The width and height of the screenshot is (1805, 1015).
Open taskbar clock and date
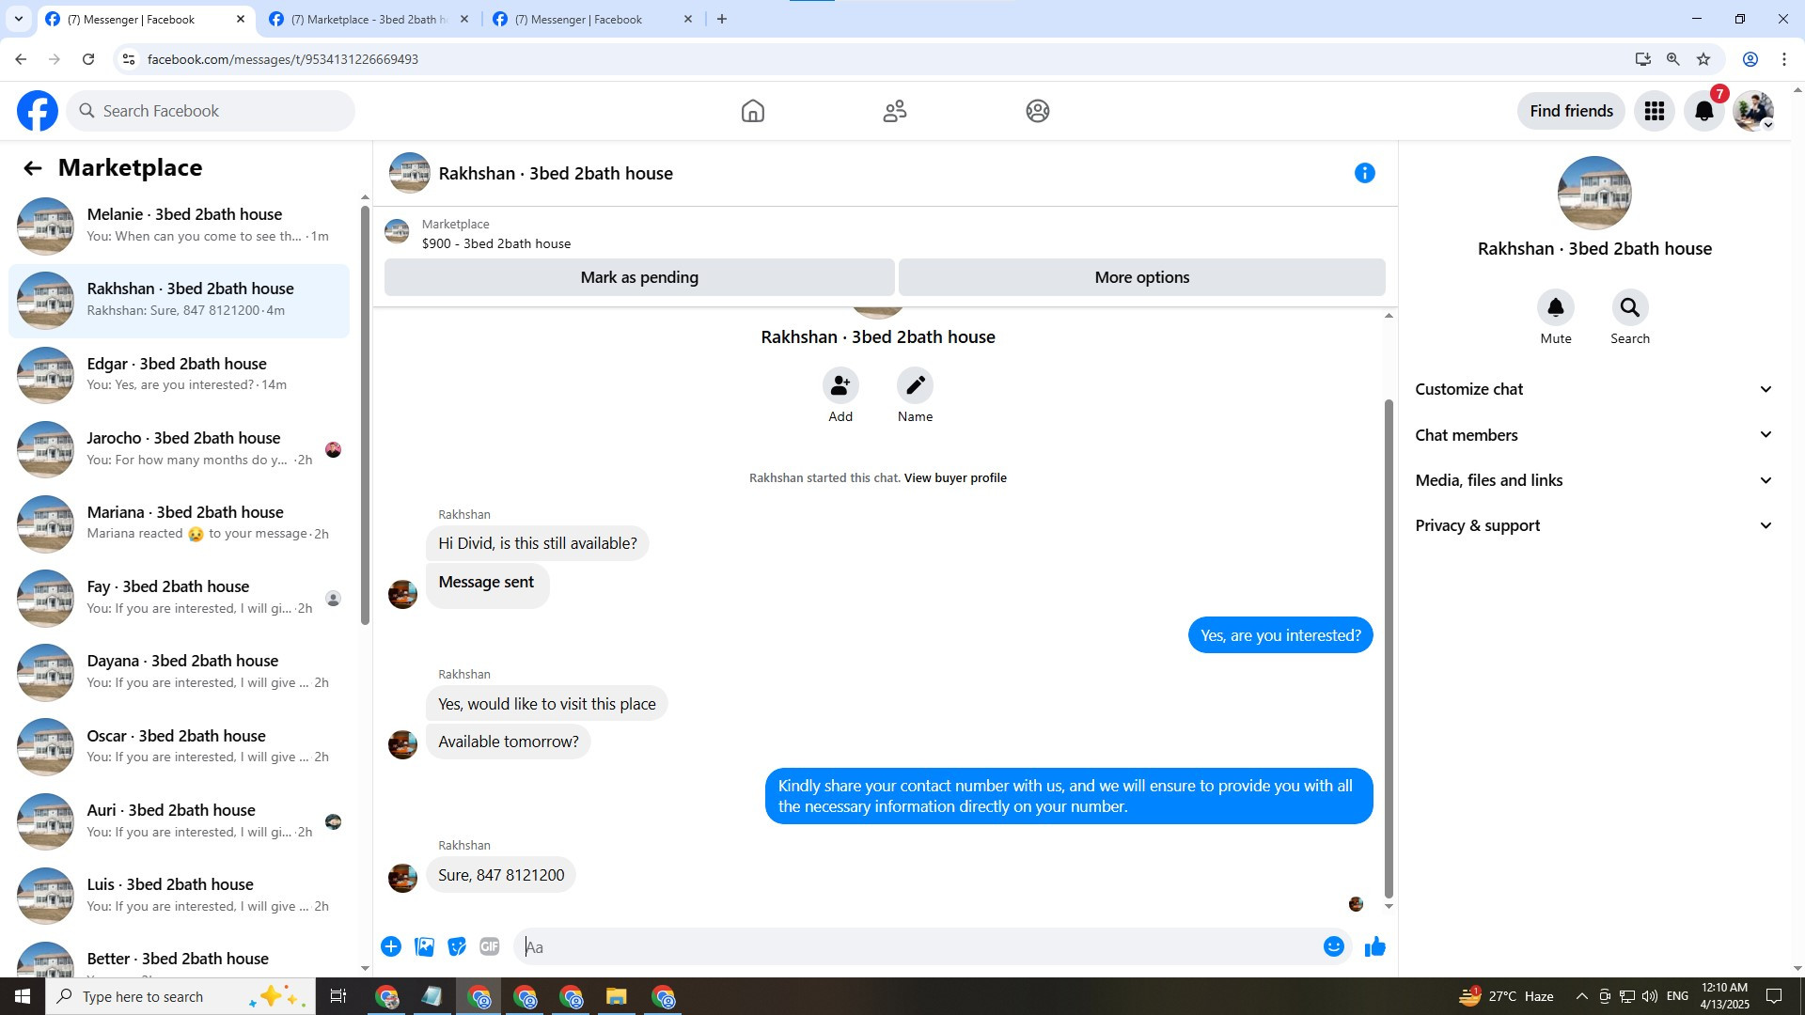[x=1725, y=996]
